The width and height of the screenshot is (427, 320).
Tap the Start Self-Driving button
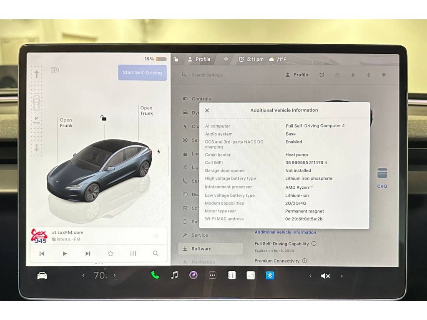[142, 72]
